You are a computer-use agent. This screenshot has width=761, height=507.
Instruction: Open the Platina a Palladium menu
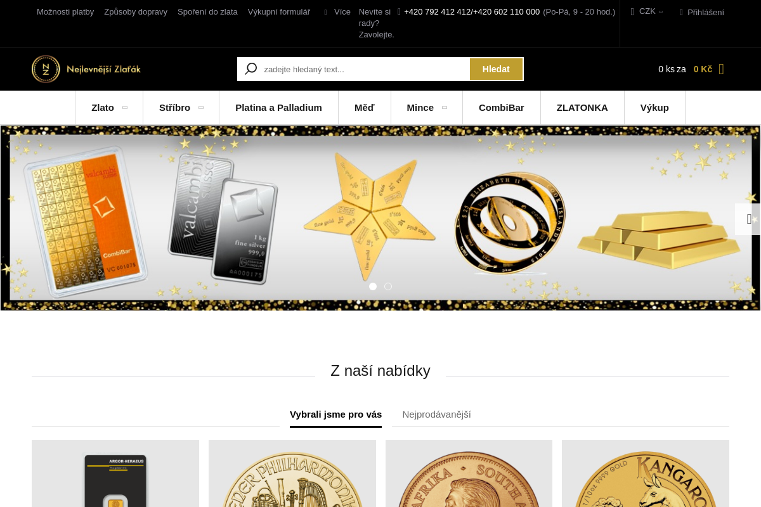pos(278,108)
